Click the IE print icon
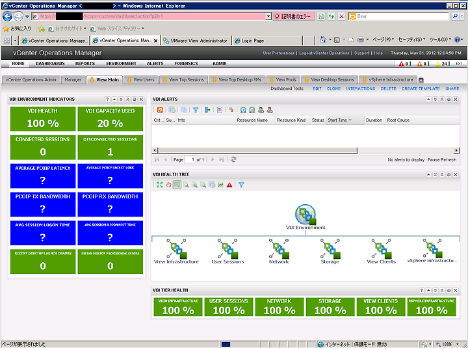The height and width of the screenshot is (348, 468). tap(361, 40)
